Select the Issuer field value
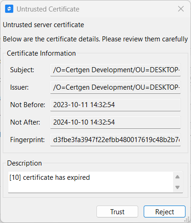 (115, 87)
